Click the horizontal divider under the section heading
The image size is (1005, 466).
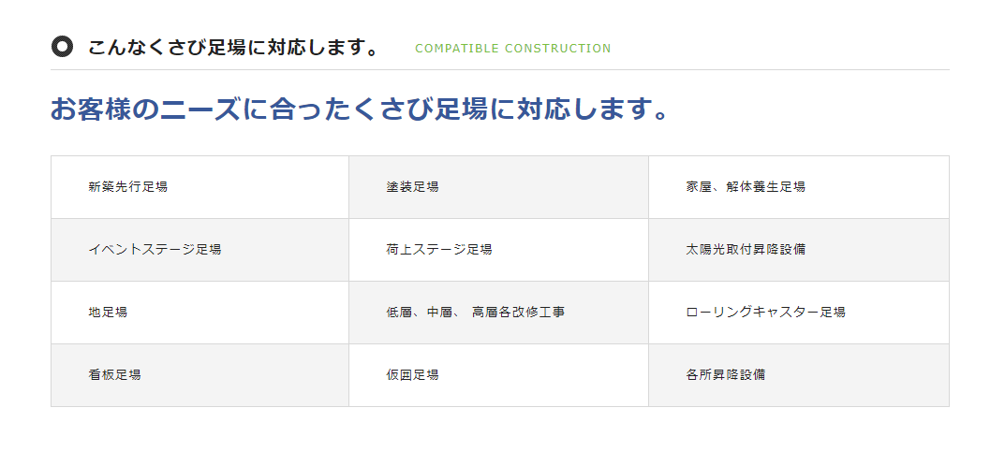click(500, 70)
